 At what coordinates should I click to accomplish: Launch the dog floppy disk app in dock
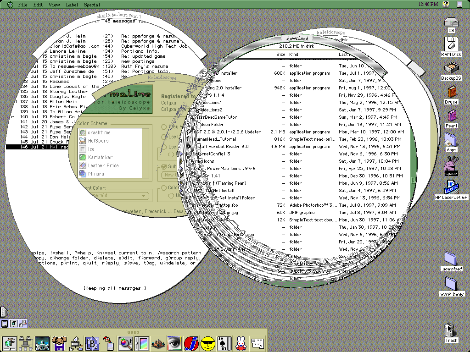[x=59, y=343]
